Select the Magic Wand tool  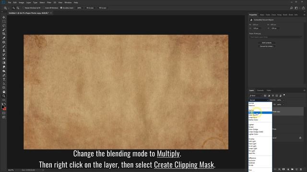[x=4, y=30]
